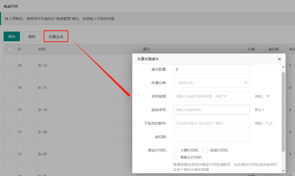The width and height of the screenshot is (295, 176).
Task: Click the 添加 button
Action: point(12,36)
